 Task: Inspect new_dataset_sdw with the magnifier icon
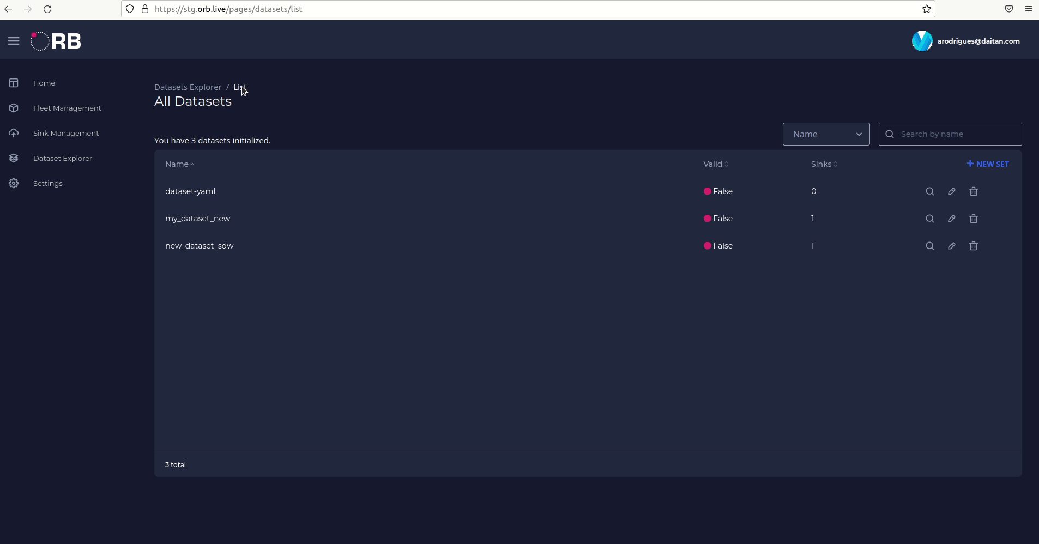[930, 246]
